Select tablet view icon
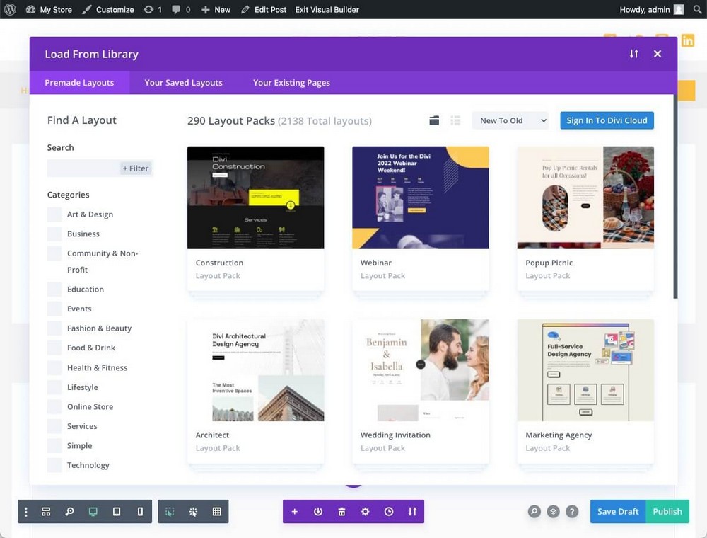The width and height of the screenshot is (707, 538). coord(117,511)
